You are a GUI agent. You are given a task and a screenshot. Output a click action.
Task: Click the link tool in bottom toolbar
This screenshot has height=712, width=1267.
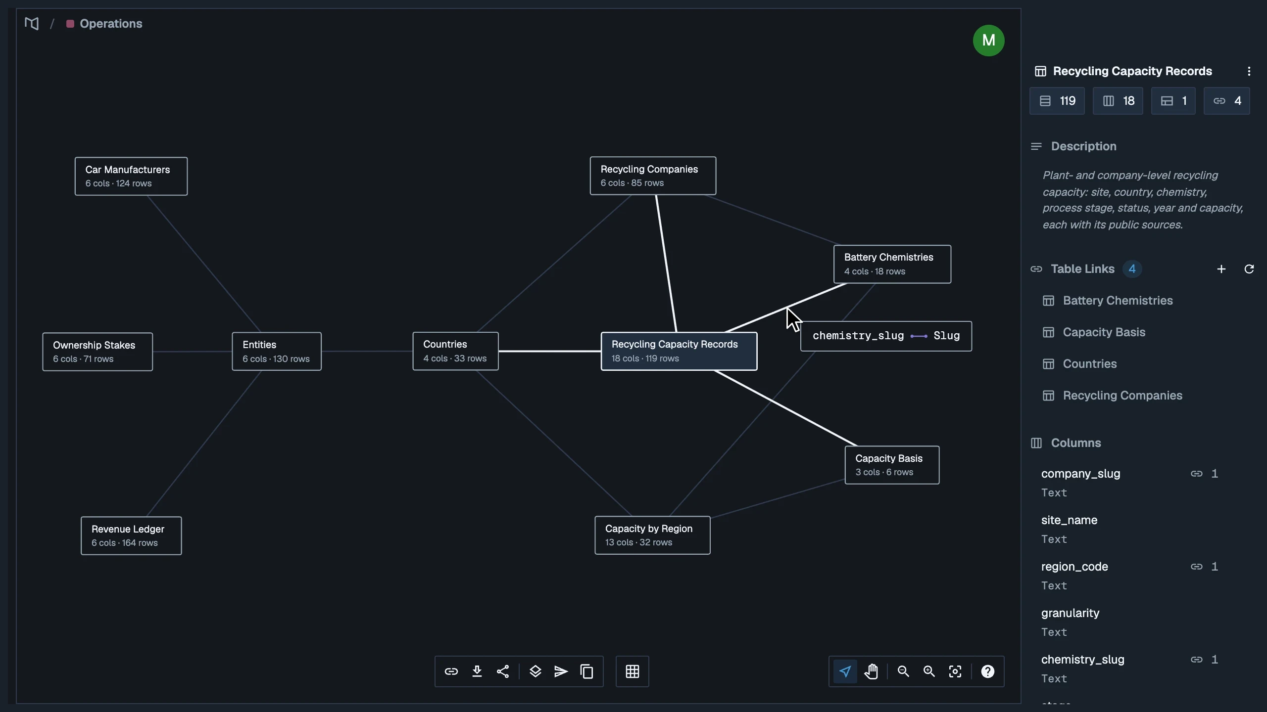click(451, 671)
